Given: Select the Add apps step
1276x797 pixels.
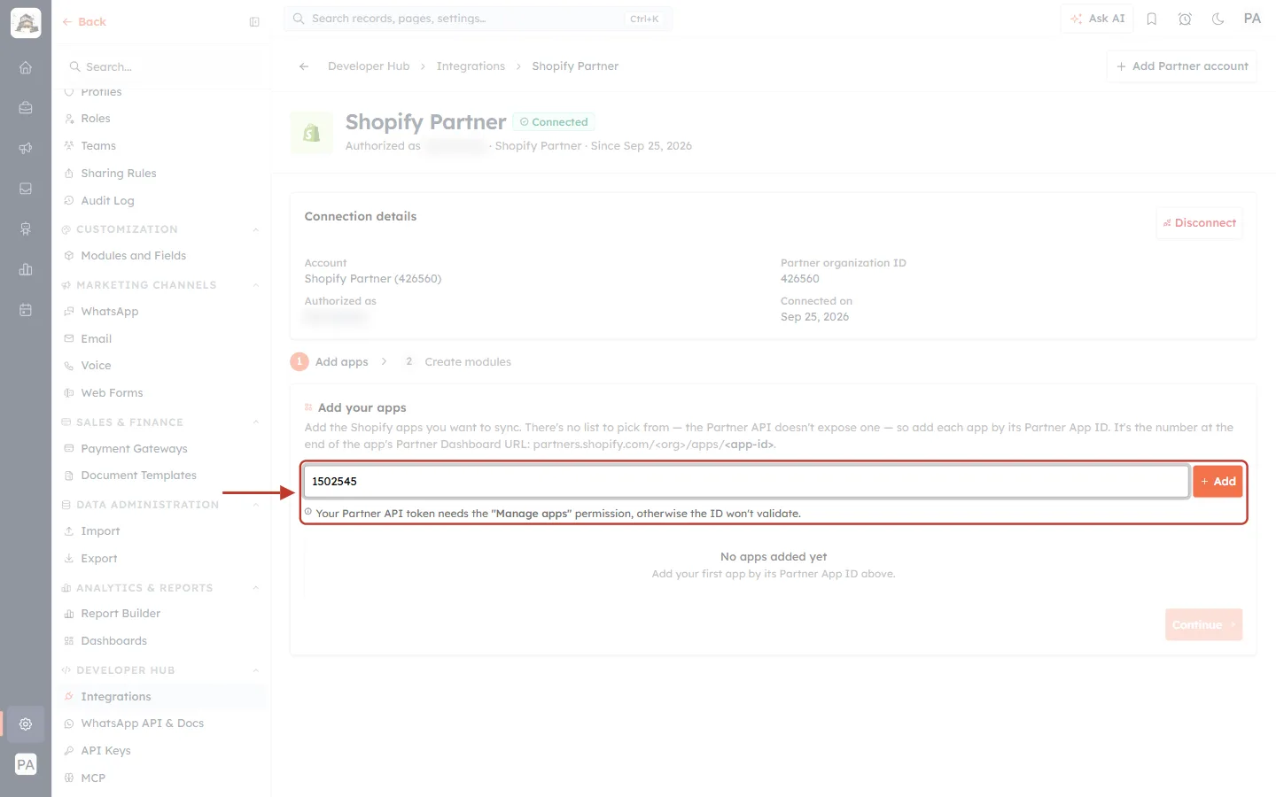Looking at the screenshot, I should [330, 361].
